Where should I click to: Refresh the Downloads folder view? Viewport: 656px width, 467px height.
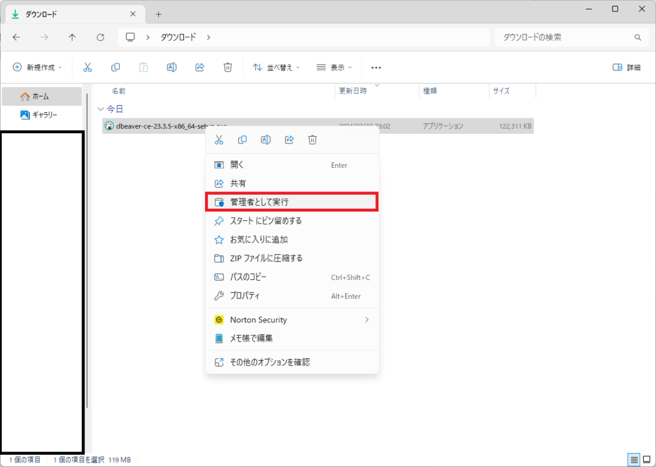pos(101,37)
